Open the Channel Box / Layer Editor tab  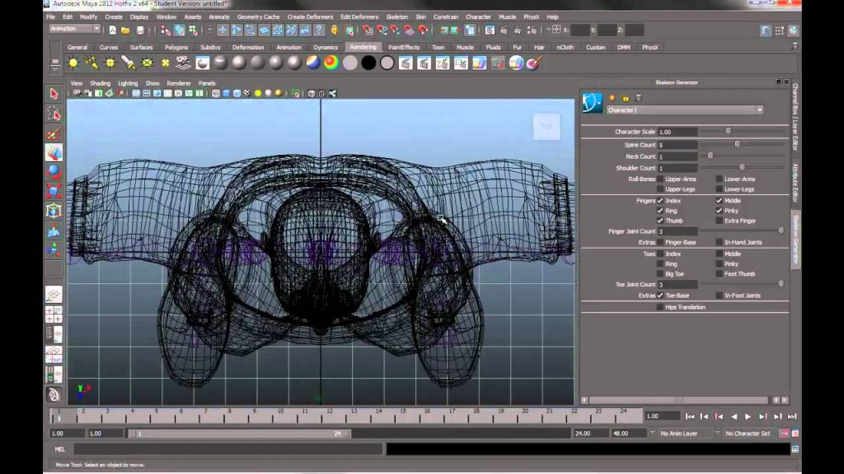pyautogui.click(x=795, y=117)
